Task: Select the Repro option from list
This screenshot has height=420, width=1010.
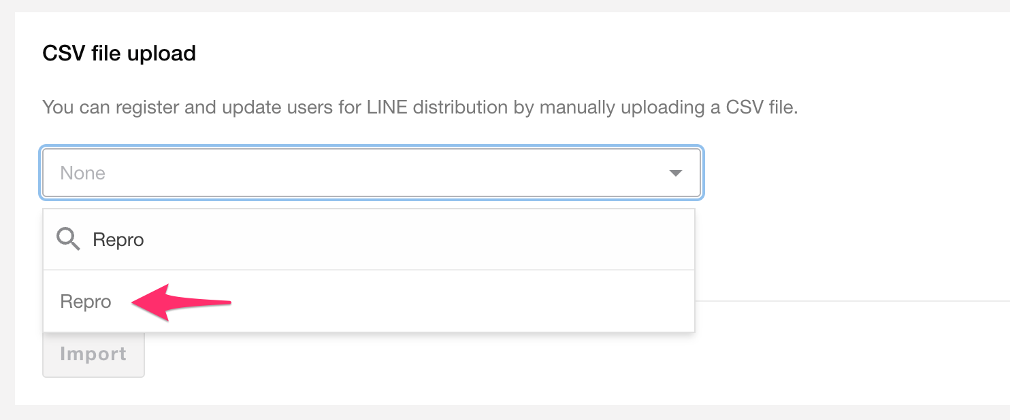Action: click(x=86, y=302)
